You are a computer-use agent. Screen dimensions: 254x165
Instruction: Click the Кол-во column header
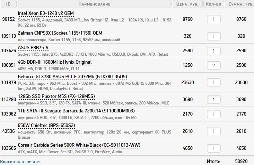click(x=213, y=4)
